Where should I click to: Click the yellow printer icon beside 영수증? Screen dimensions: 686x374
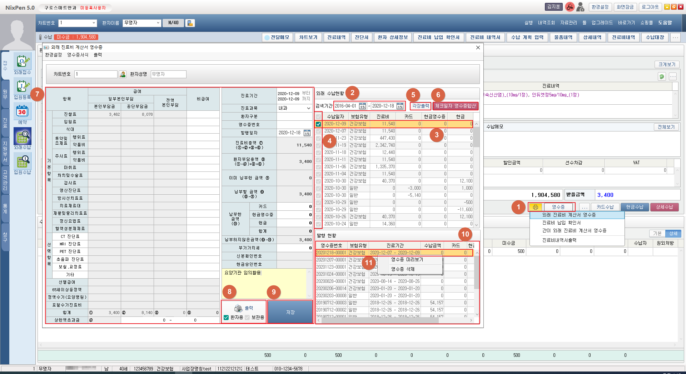535,207
